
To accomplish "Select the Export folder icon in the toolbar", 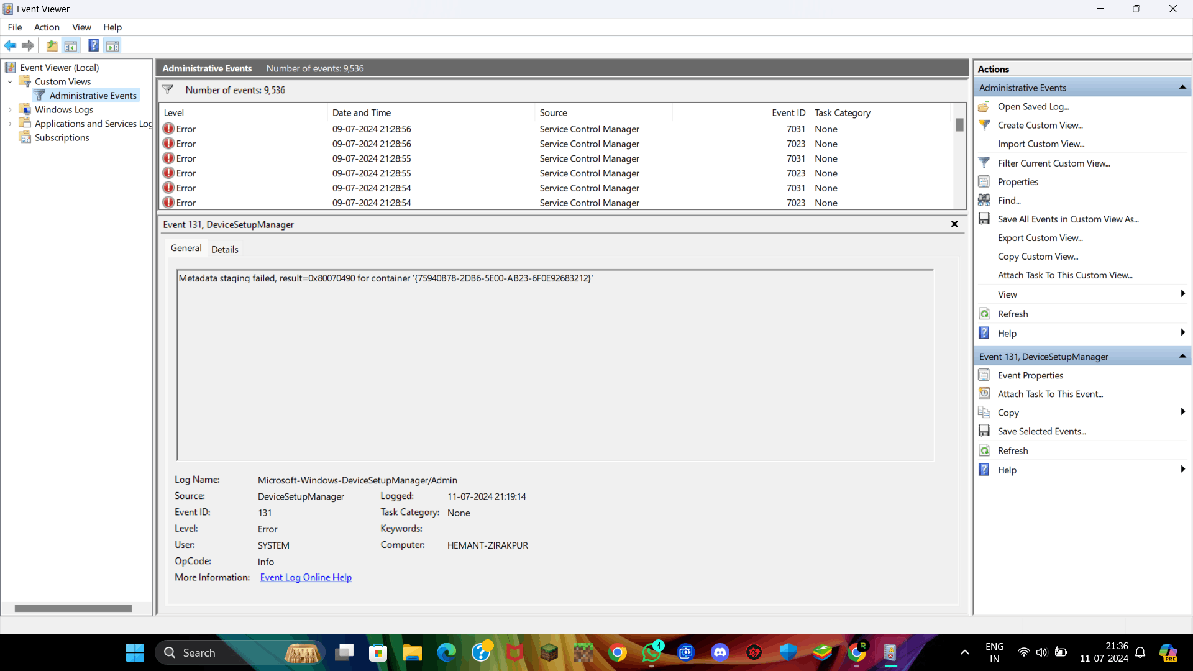I will pyautogui.click(x=52, y=45).
